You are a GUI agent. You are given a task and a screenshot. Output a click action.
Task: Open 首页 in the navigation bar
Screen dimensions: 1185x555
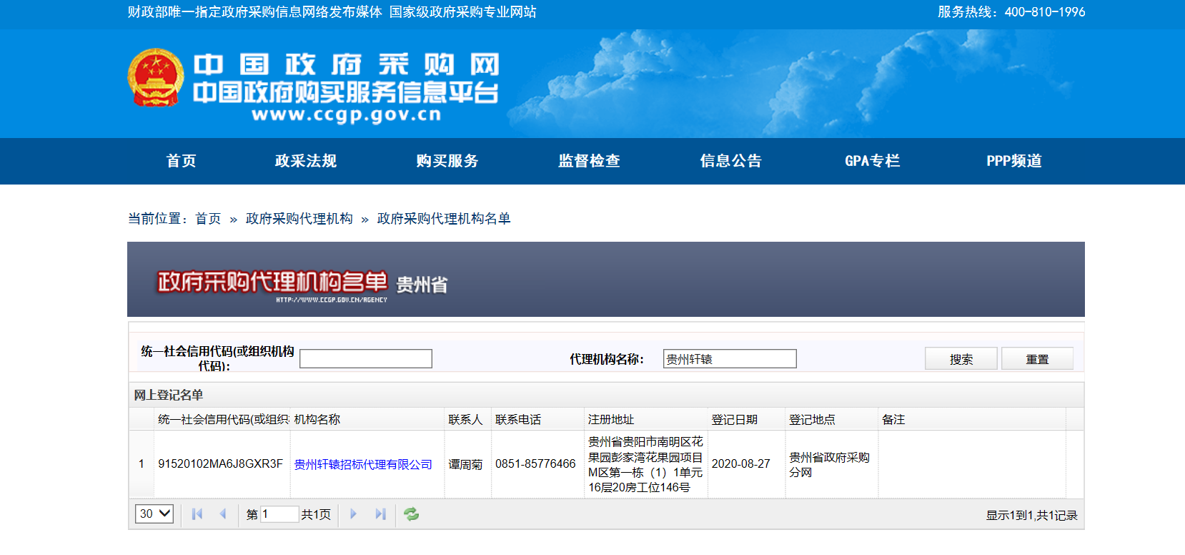(x=181, y=161)
